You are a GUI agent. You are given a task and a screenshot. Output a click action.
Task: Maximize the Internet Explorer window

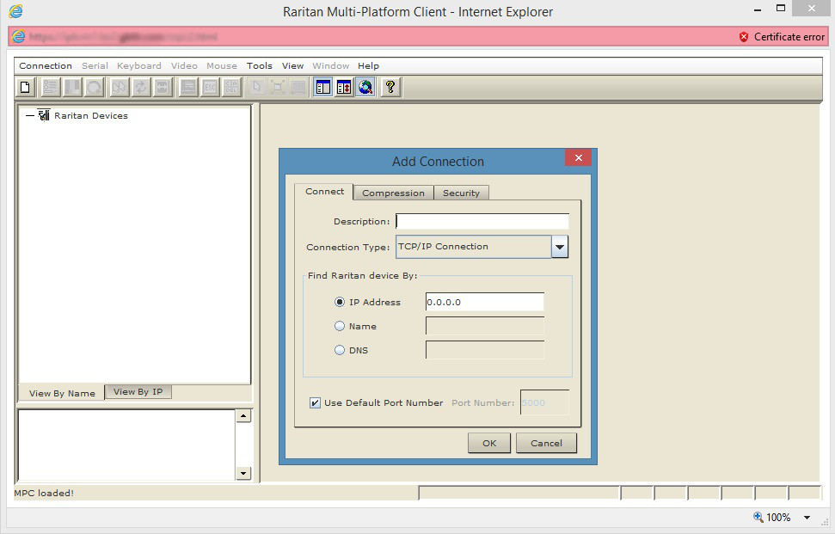[x=781, y=9]
